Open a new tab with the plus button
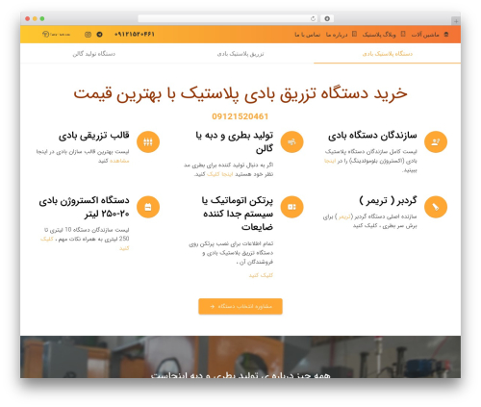The width and height of the screenshot is (481, 407). [456, 21]
